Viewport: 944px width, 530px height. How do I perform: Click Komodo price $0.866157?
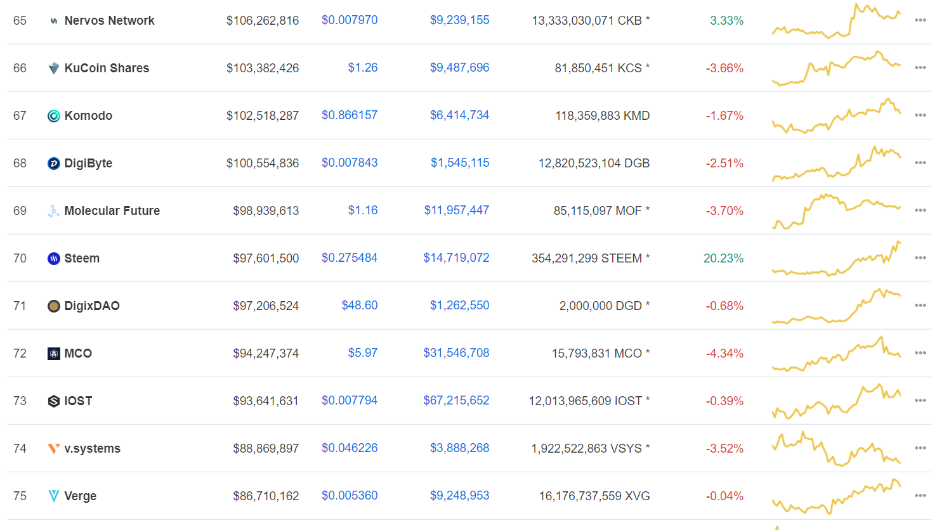[350, 115]
